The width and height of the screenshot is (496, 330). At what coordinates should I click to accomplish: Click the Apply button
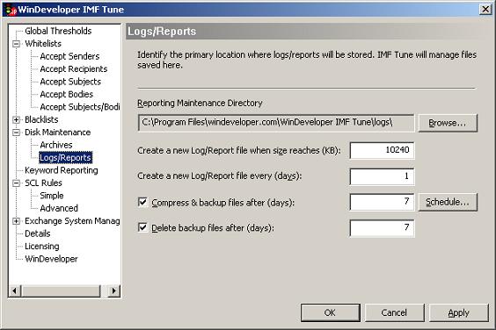(459, 312)
